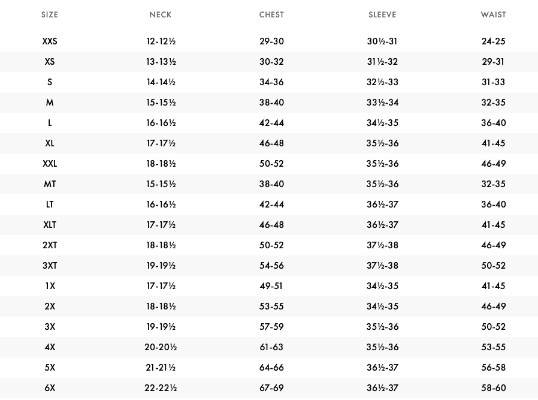Select the CHEST column header

click(271, 15)
